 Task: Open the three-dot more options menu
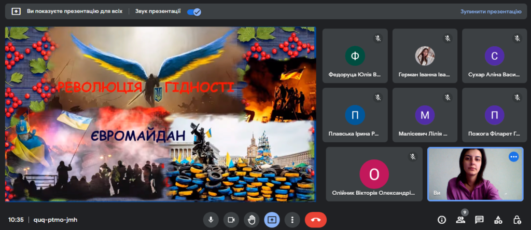coord(292,220)
